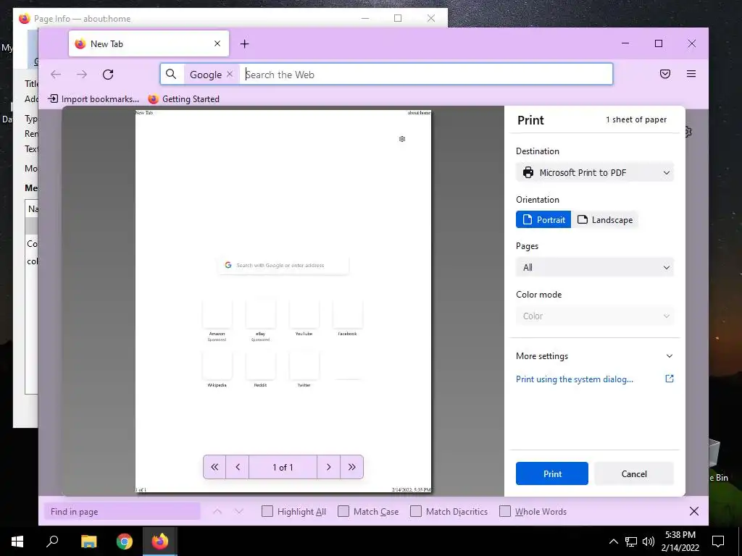Viewport: 742px width, 556px height.
Task: Click the find previous up arrow
Action: [217, 512]
